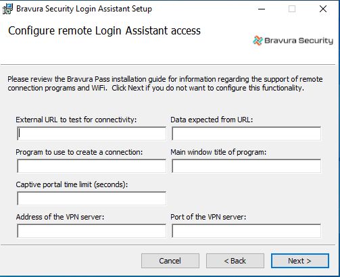The width and height of the screenshot is (340, 277).
Task: Click the 'Please review the Bravura Pass' instruction text
Action: click(165, 84)
